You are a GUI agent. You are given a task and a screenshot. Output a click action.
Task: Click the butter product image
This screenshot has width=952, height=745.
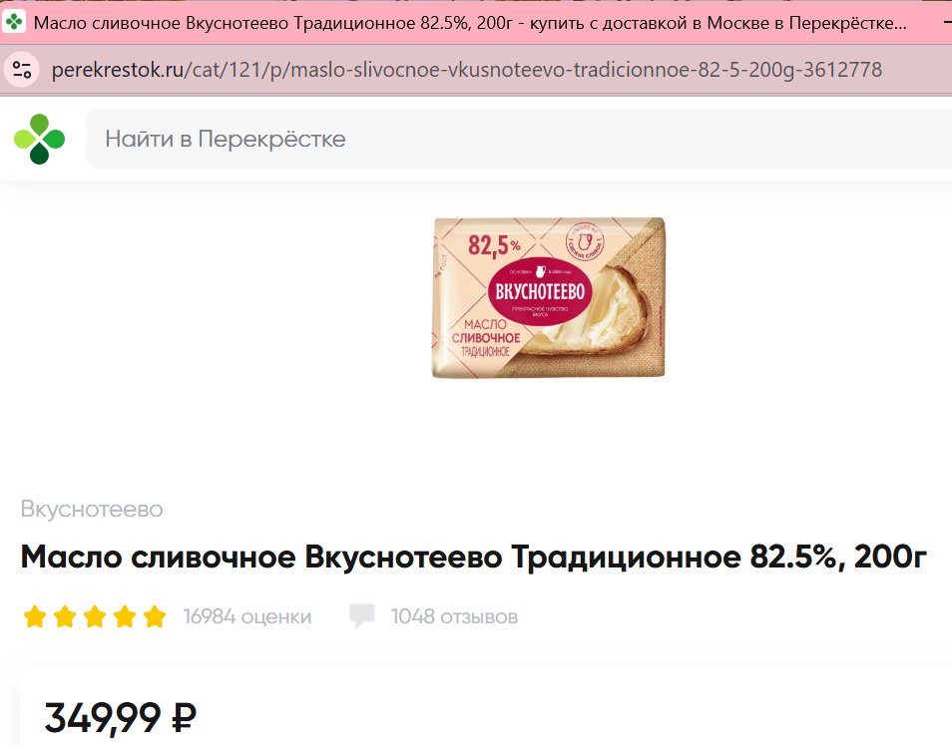click(549, 297)
